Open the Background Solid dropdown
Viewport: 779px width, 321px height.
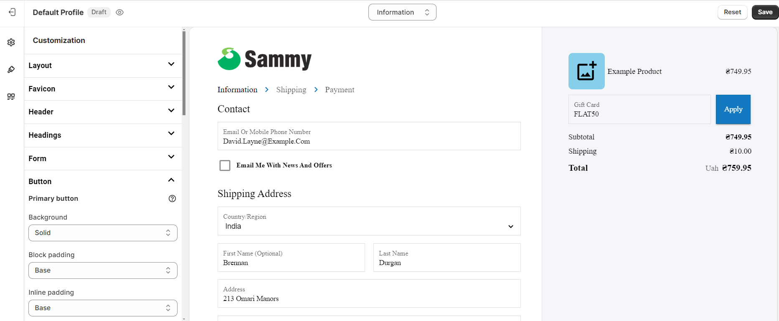103,233
